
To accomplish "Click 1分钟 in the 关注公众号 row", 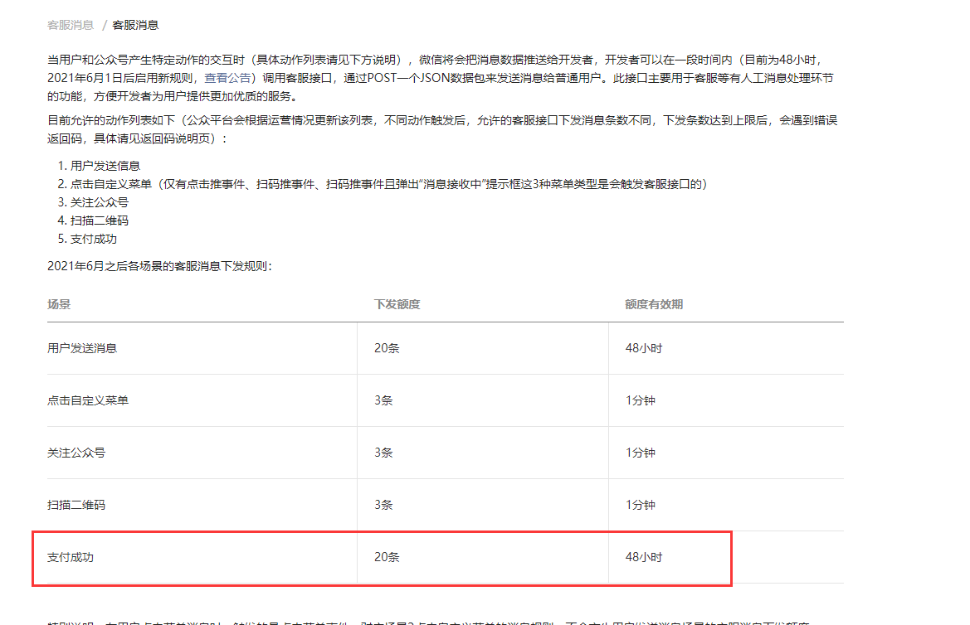I will point(641,453).
